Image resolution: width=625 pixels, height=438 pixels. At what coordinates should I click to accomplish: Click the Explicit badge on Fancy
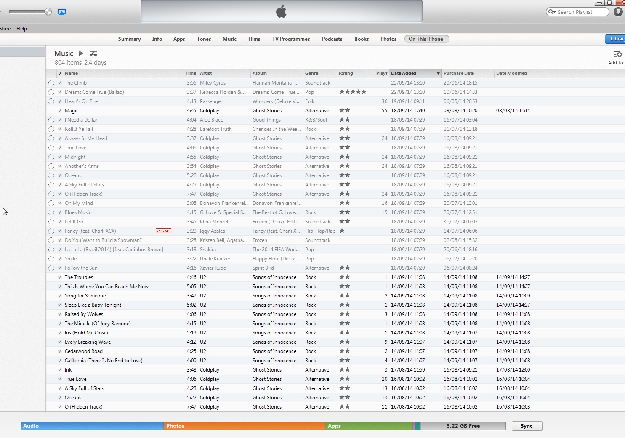(163, 231)
